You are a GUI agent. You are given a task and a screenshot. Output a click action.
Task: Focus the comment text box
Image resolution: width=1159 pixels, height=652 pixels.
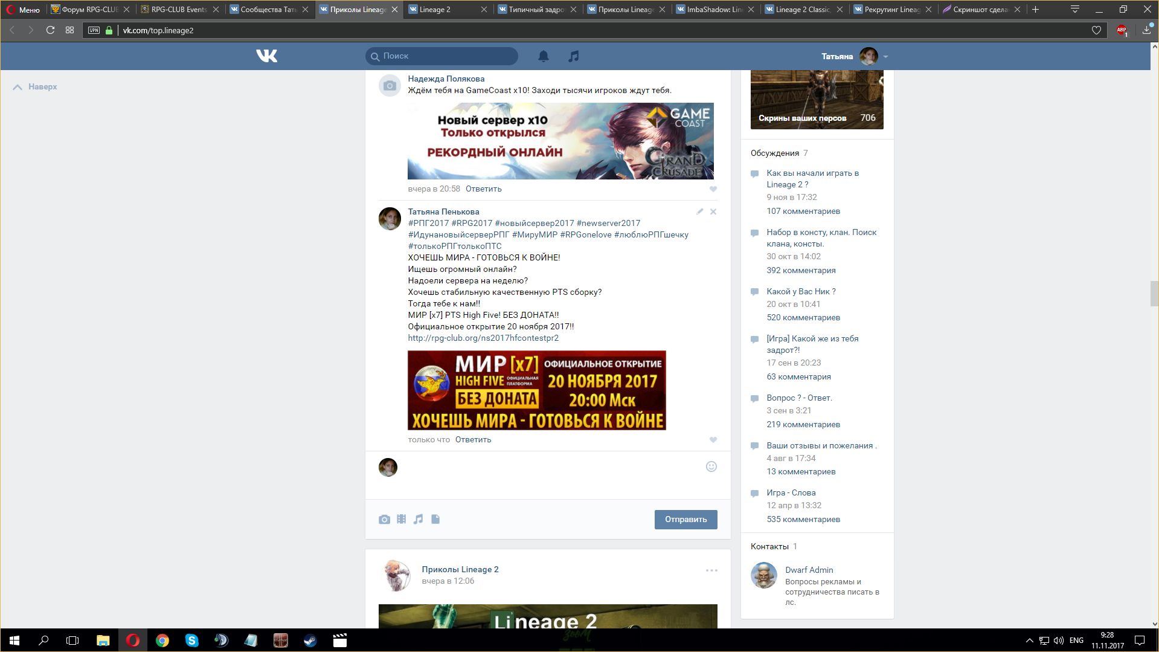pos(550,474)
